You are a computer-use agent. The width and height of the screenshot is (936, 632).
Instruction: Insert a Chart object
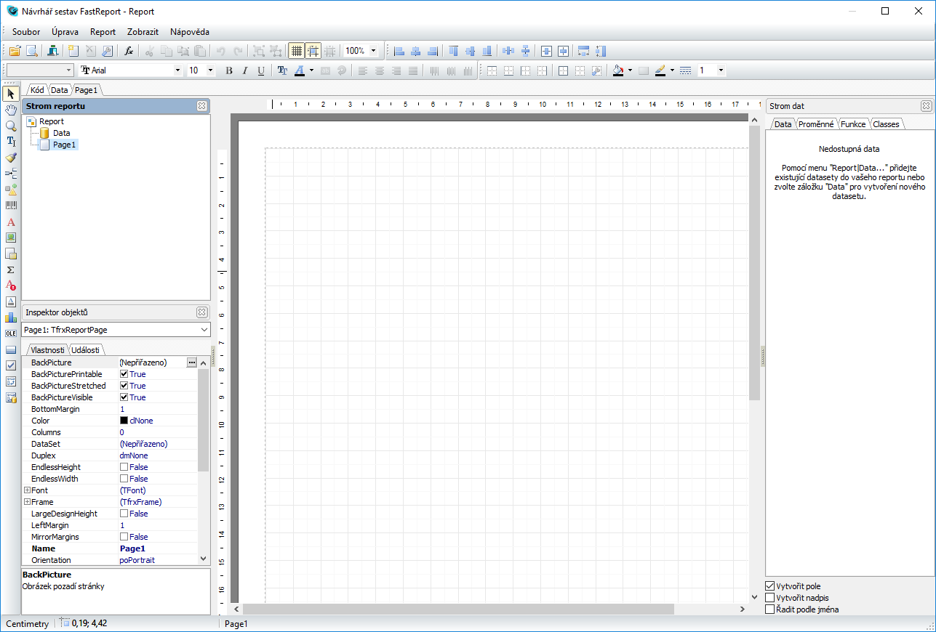(11, 317)
